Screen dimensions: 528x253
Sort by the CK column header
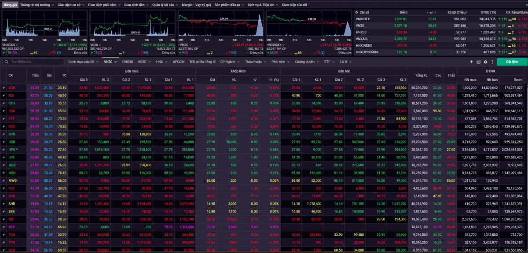click(x=11, y=75)
